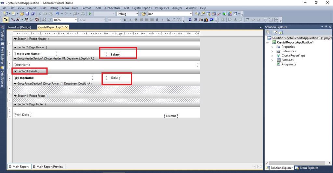
Task: Click the Insert Picture icon
Action: [x=211, y=20]
